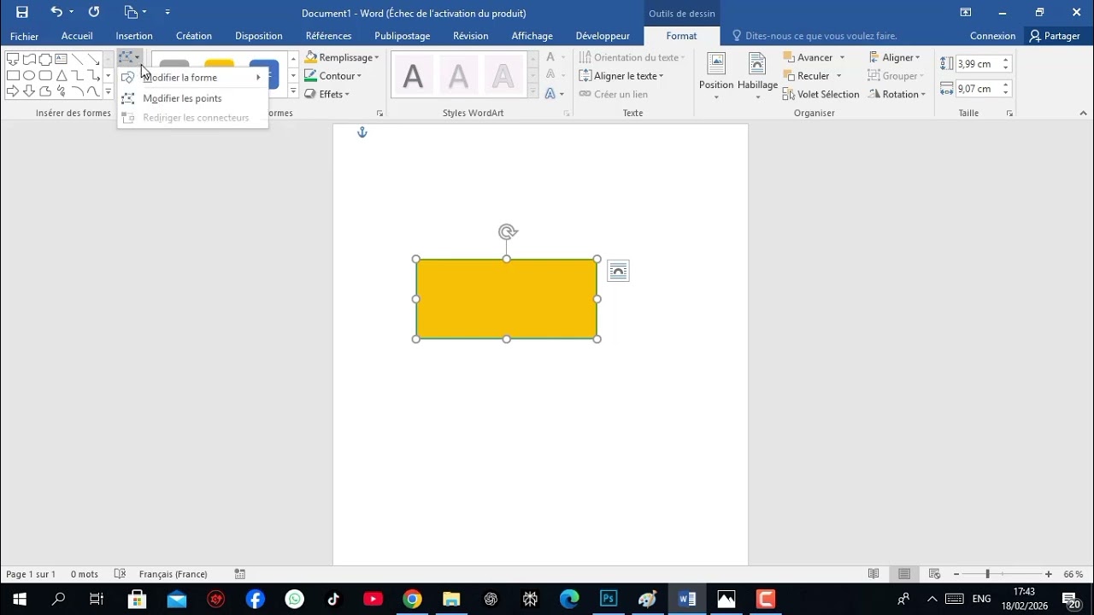Select the scribble freeform shape

point(62,91)
